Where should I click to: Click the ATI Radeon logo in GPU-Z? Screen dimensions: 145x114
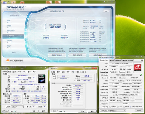pyautogui.click(x=138, y=68)
